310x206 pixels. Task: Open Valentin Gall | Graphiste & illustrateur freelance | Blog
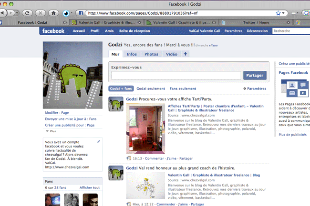coord(214,175)
